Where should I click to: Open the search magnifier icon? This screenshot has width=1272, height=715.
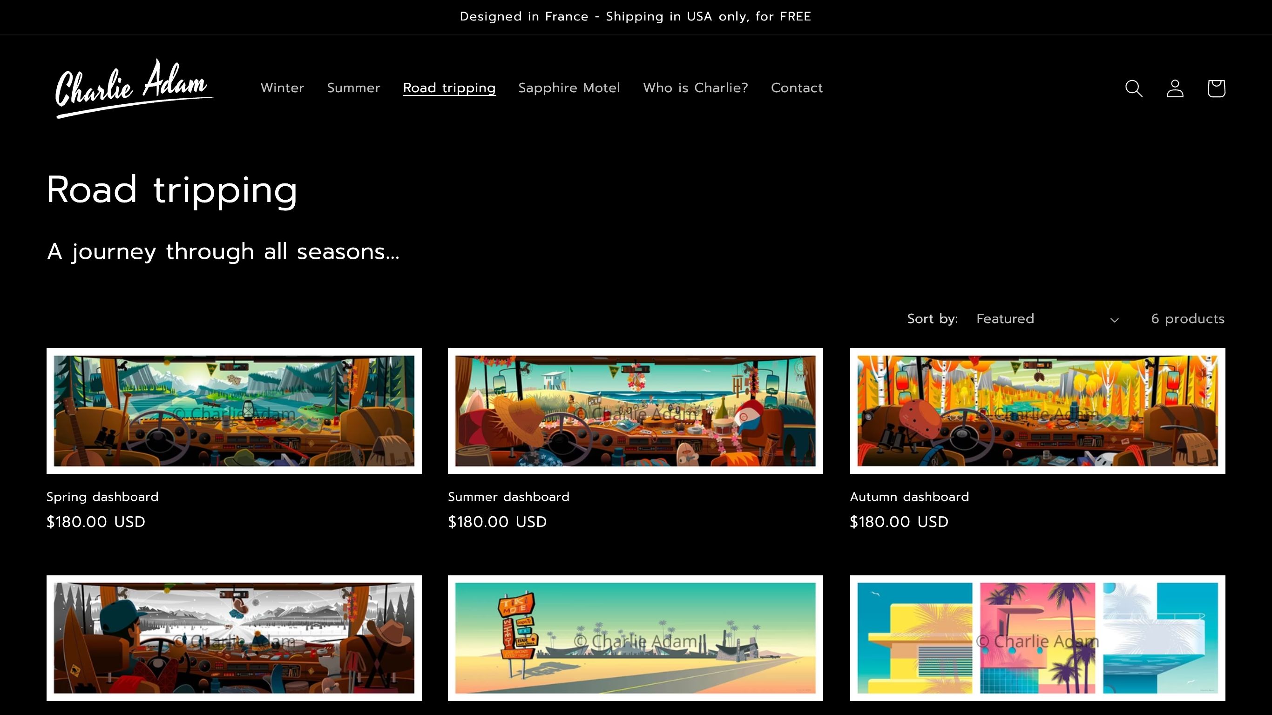(1134, 88)
